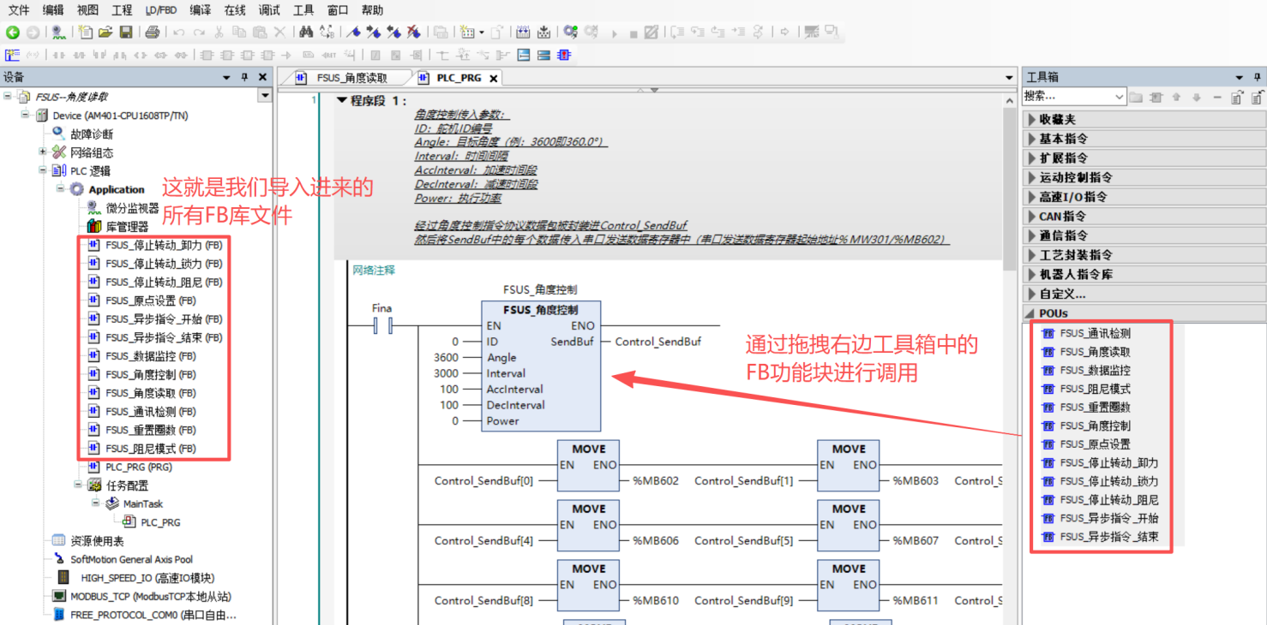This screenshot has height=625, width=1267.
Task: Click the insert network icon in LD toolbar
Action: coord(12,56)
